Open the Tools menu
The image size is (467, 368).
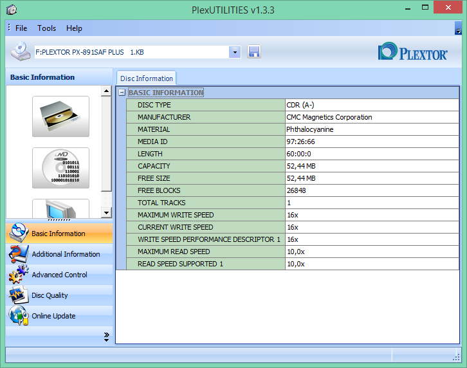(x=46, y=28)
